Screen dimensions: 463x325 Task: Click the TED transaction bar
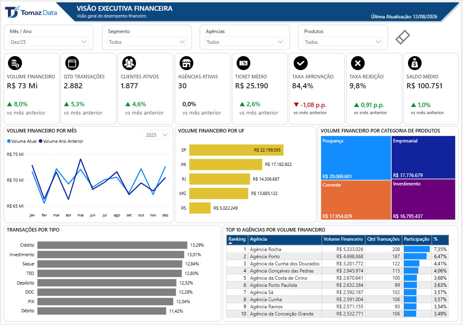(x=110, y=273)
